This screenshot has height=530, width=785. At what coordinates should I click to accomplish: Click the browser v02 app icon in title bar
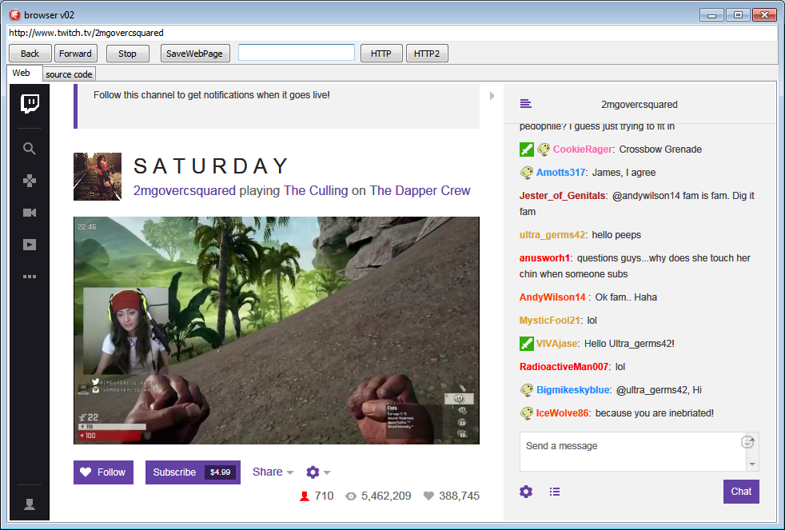tap(15, 14)
